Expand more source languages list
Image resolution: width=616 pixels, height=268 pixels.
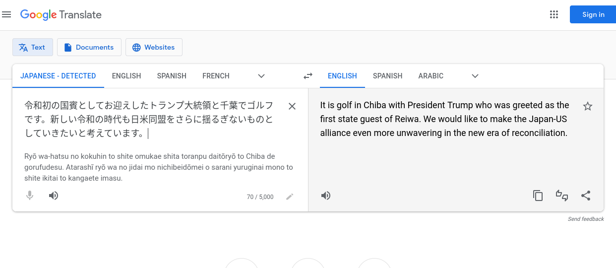[x=261, y=76]
